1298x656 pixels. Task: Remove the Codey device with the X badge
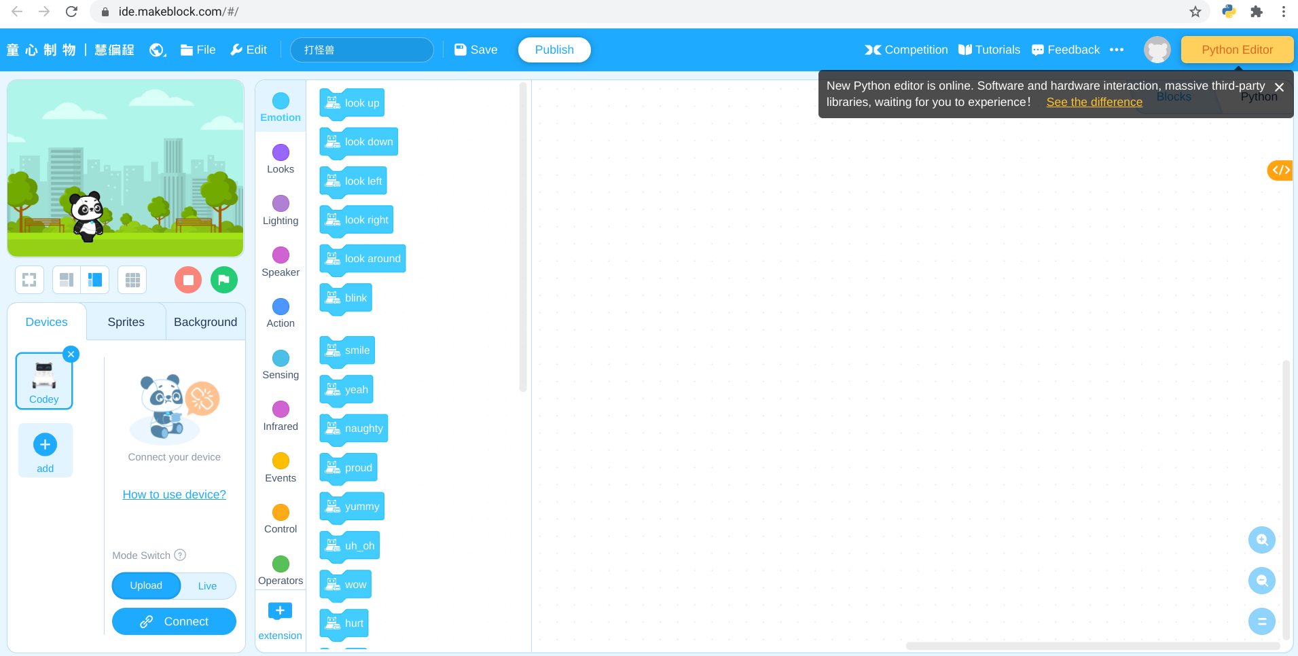click(71, 354)
